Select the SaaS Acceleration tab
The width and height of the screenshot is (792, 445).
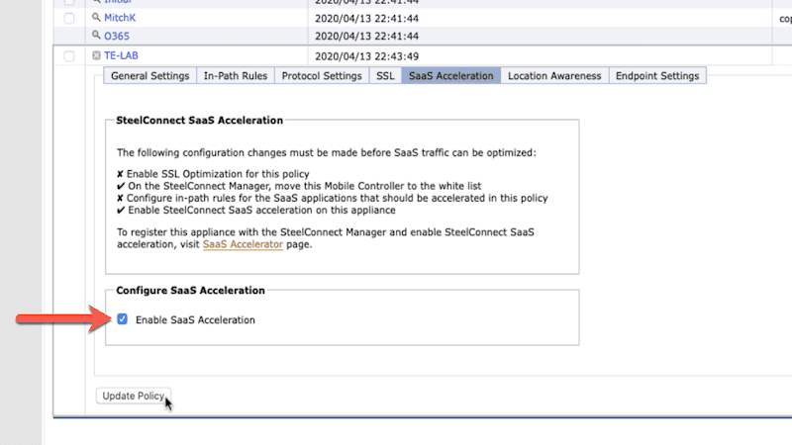(451, 76)
